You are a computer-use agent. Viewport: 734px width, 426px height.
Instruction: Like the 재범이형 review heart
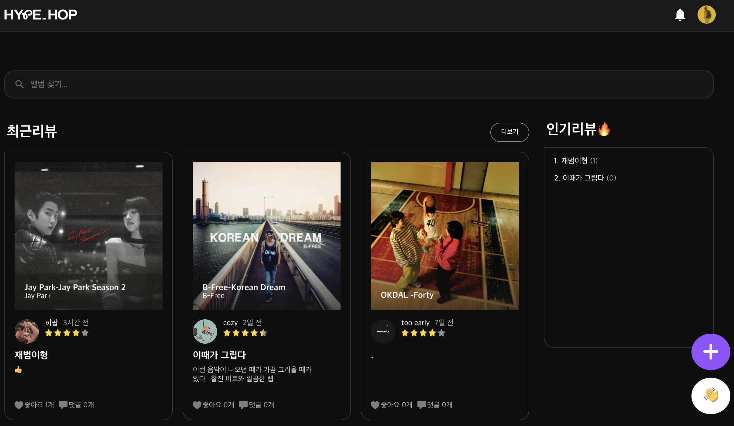click(x=19, y=405)
